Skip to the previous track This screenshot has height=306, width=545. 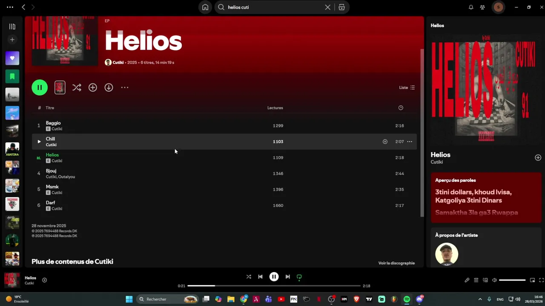click(x=260, y=277)
